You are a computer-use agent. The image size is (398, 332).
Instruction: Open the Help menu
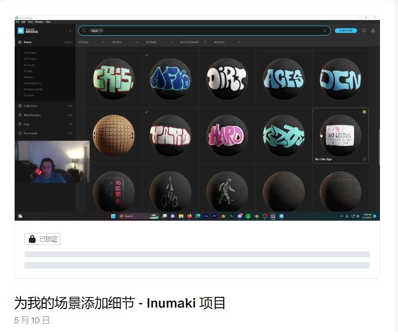48,22
